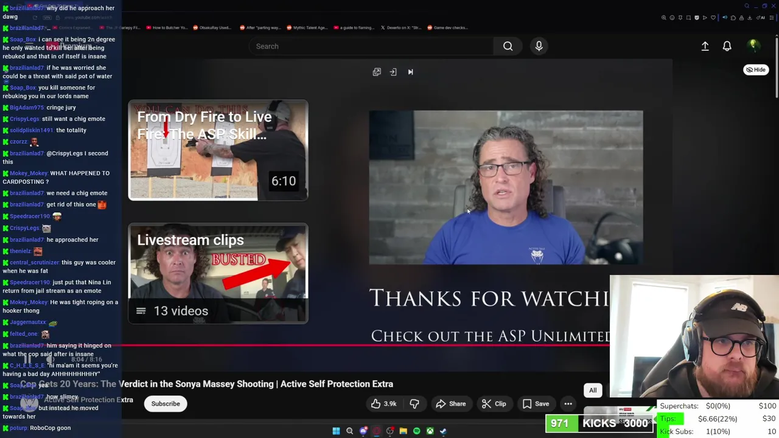Click the browser AI toolbar button

pyautogui.click(x=761, y=18)
